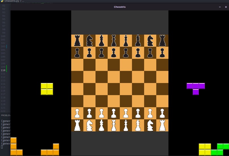Screen dimensions: 229x156
Task: Click line number 103 in the editor gutter
Action: [3, 46]
